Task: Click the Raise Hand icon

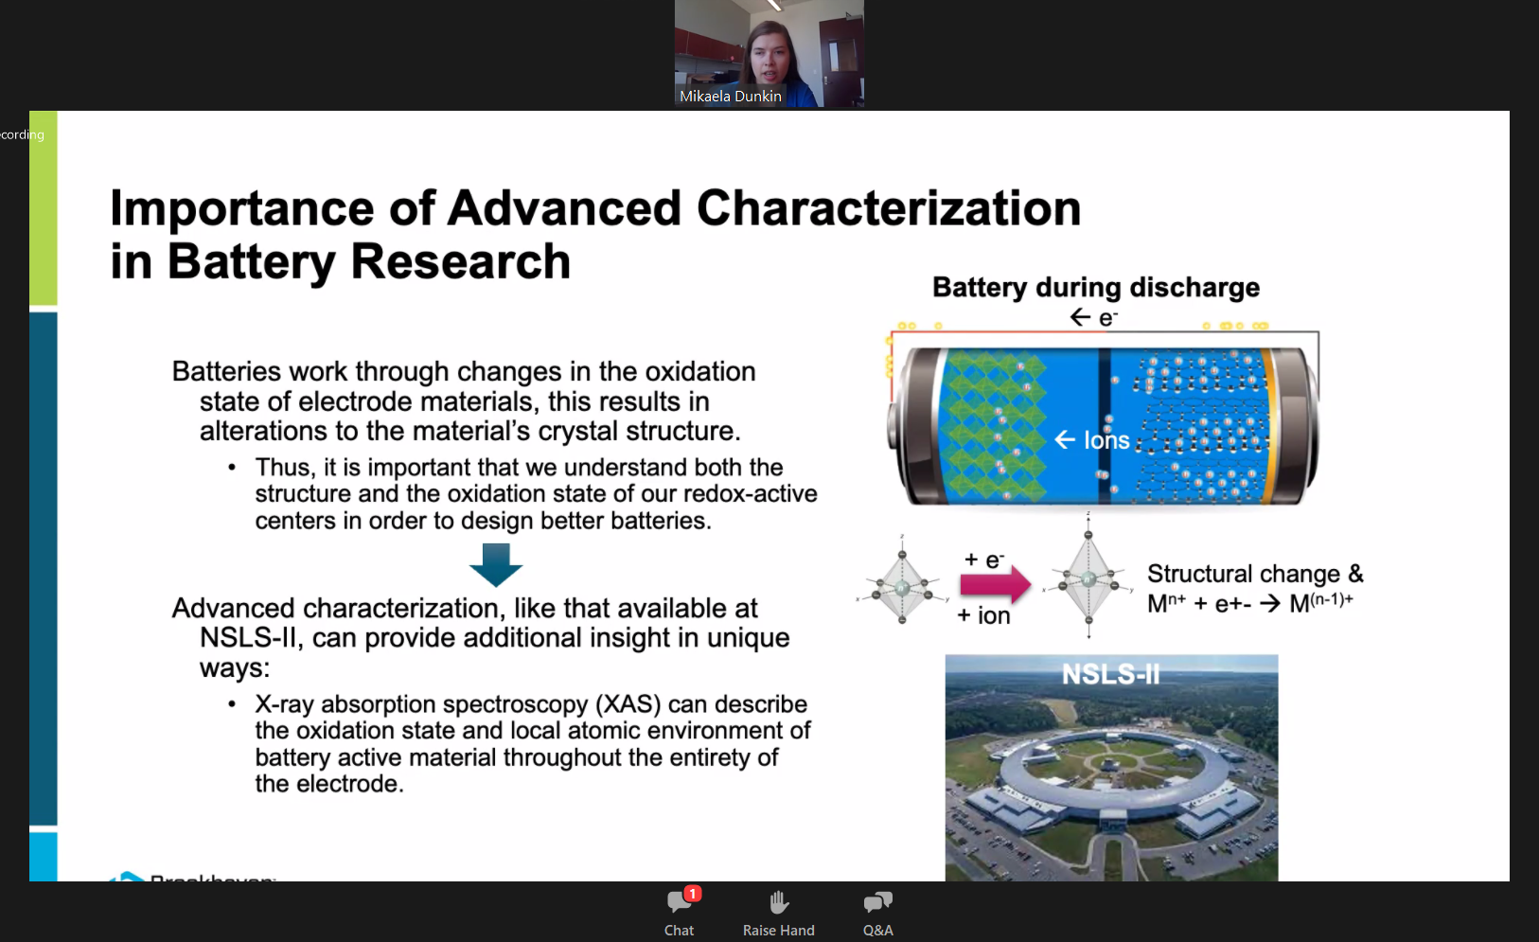Action: 778,912
